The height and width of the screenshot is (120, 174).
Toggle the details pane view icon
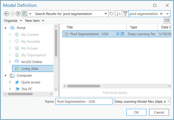click(166, 21)
